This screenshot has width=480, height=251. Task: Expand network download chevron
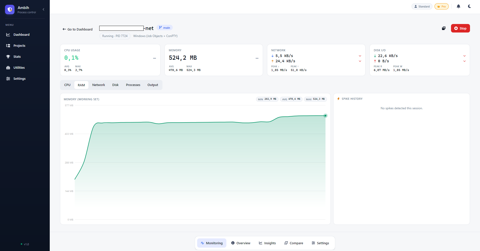[x=360, y=56]
